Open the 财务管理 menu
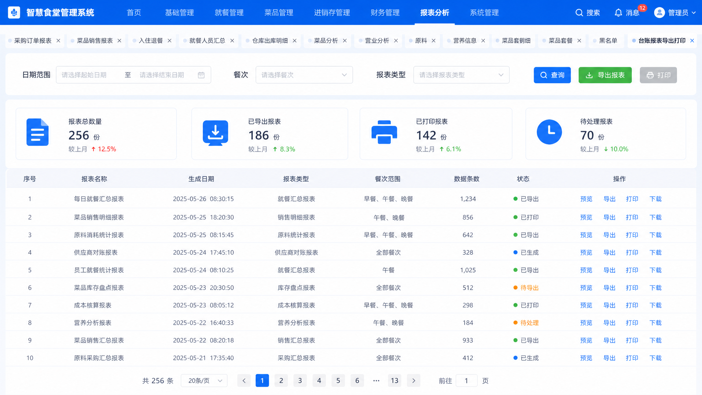702x395 pixels. (x=385, y=13)
